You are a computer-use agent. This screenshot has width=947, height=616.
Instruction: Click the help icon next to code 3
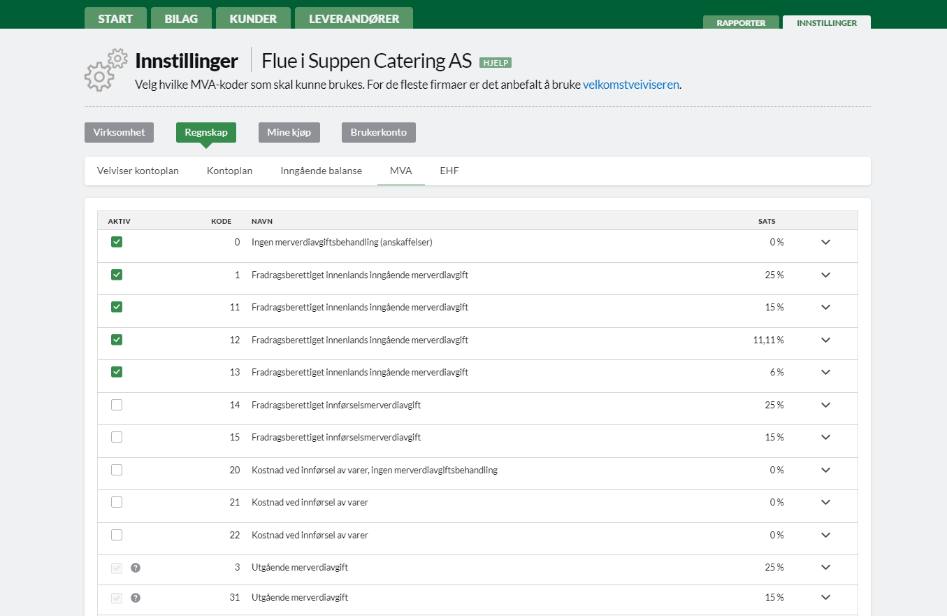(x=136, y=568)
